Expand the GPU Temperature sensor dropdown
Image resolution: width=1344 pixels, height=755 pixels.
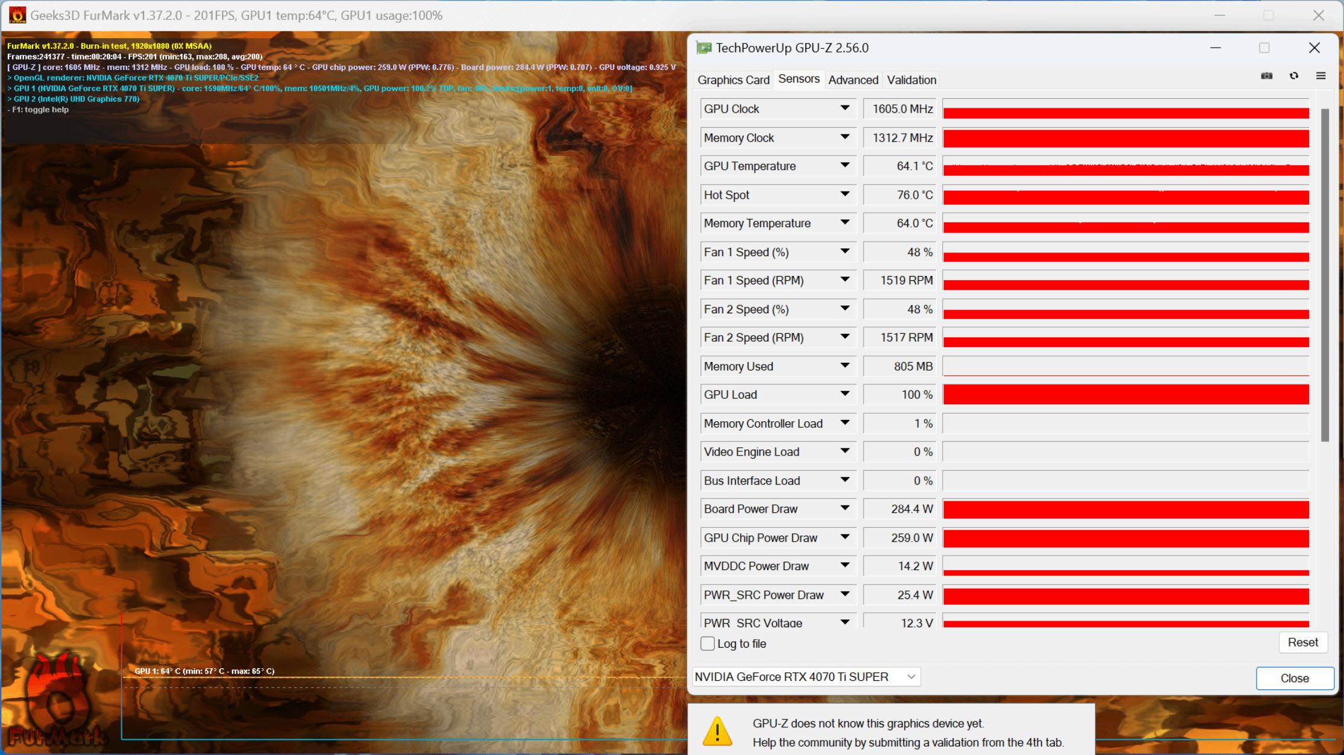point(844,165)
